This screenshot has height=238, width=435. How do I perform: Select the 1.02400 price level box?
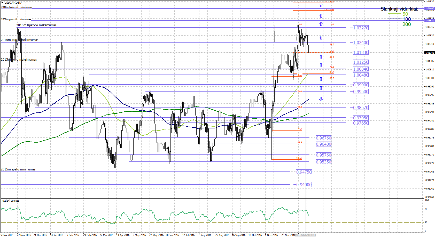pos(361,43)
